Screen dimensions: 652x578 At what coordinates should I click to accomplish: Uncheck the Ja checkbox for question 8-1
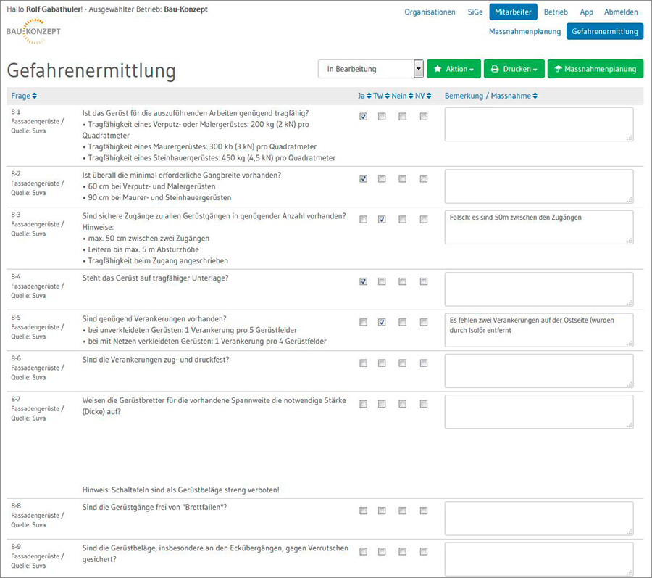[x=363, y=117]
